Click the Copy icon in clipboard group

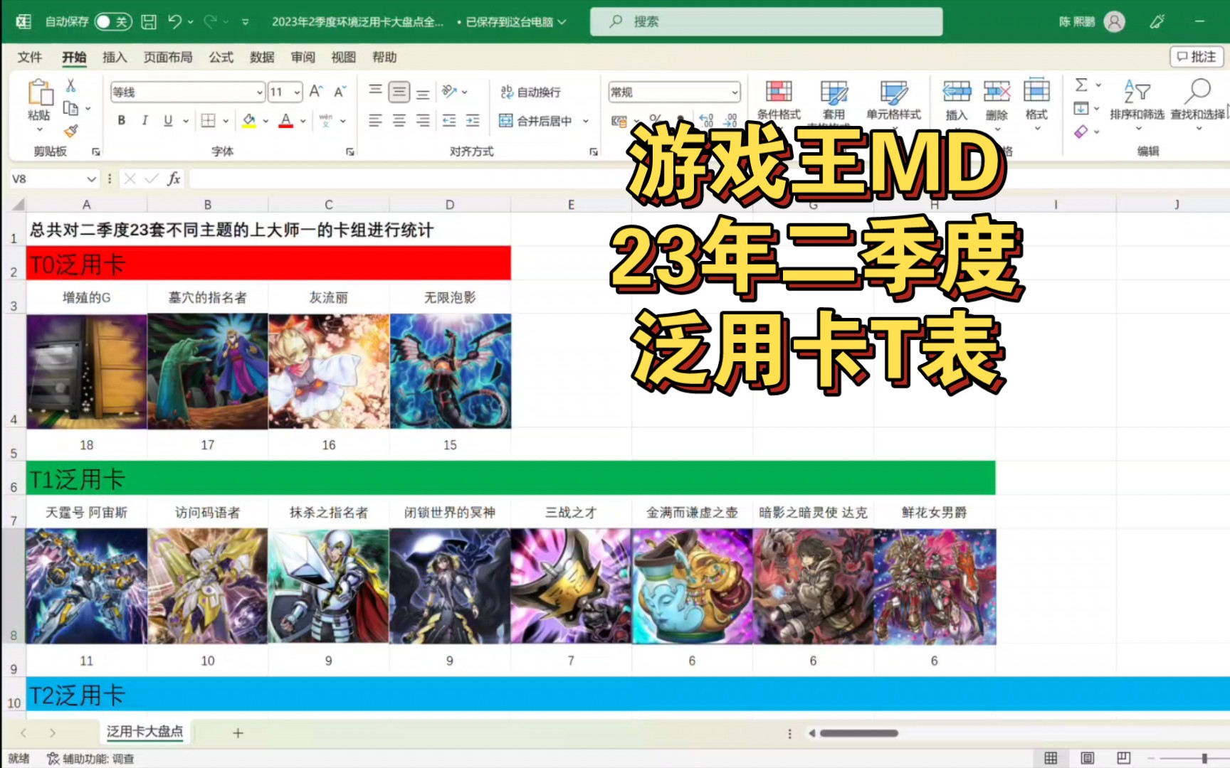(70, 108)
